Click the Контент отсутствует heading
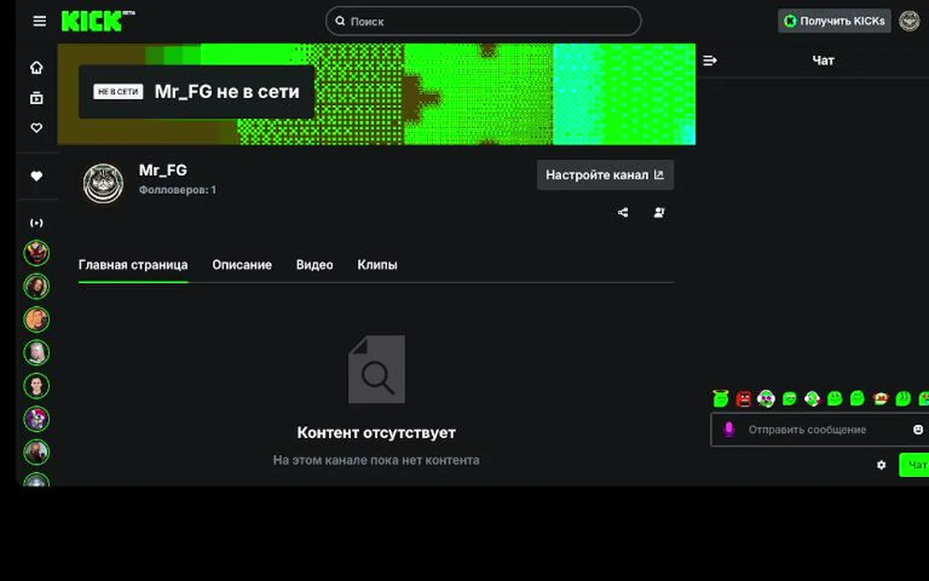 [377, 433]
